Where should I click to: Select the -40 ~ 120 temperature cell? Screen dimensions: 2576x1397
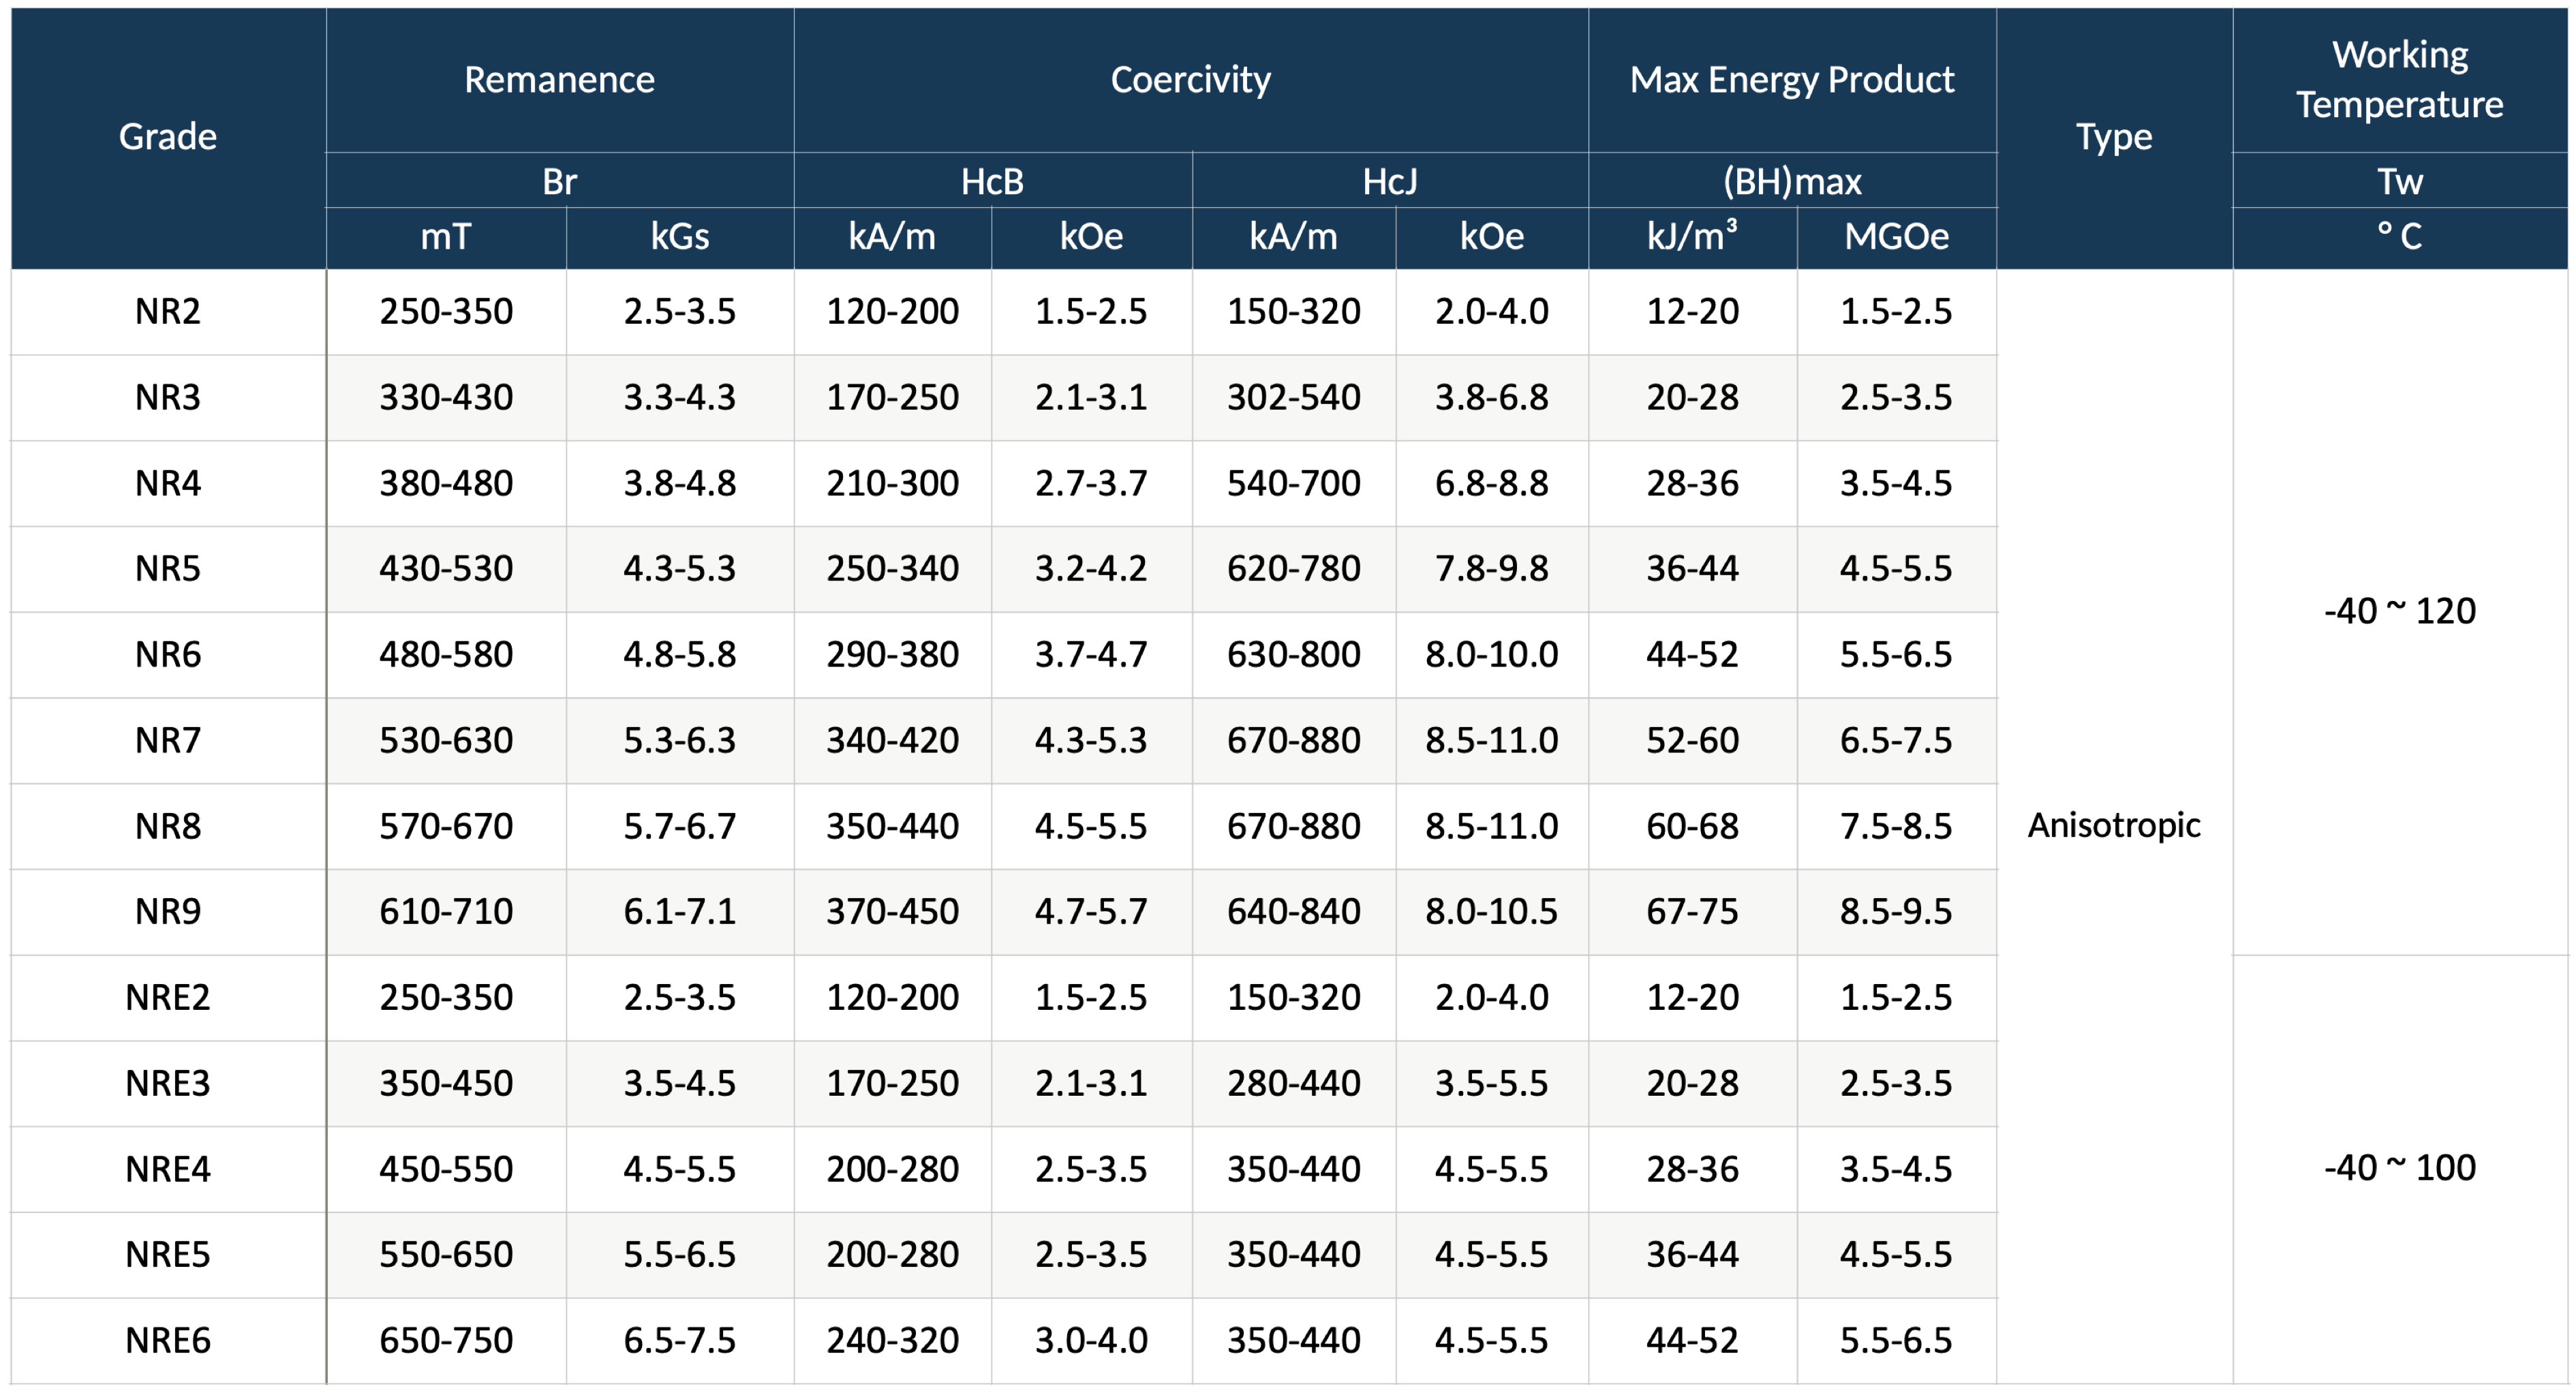tap(2399, 612)
